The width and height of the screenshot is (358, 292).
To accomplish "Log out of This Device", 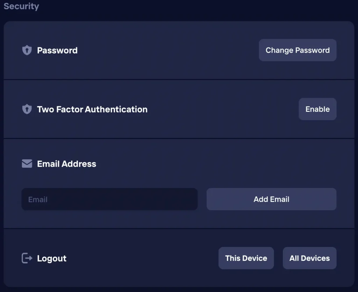I will 246,258.
